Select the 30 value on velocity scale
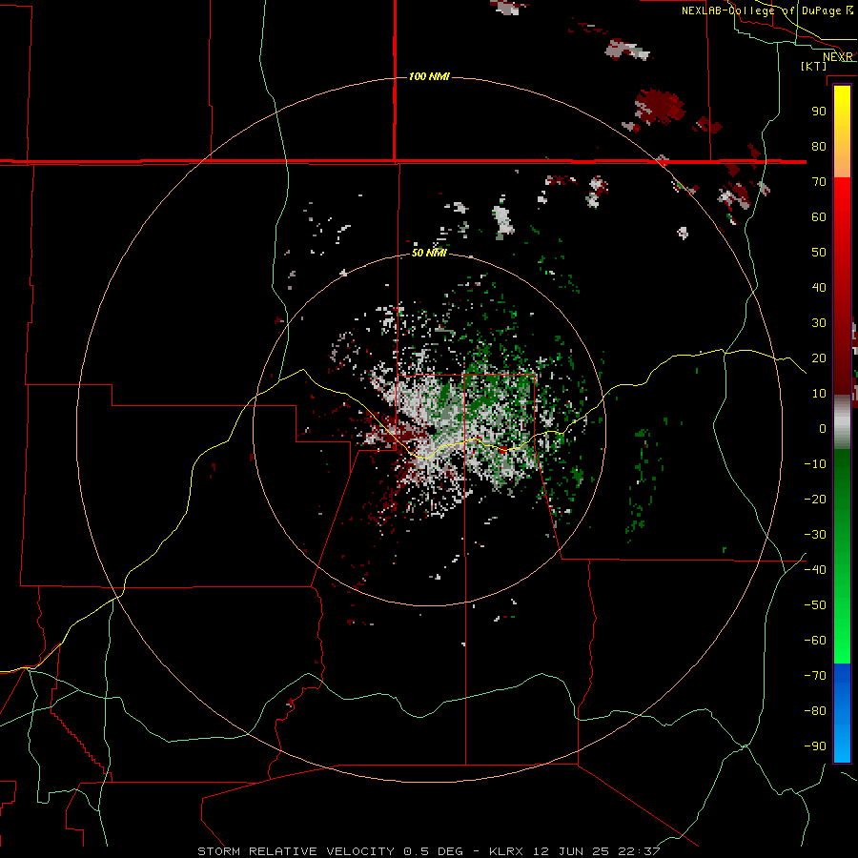The image size is (858, 858). pyautogui.click(x=819, y=323)
